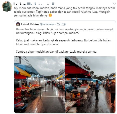The image size is (117, 114).
Task: Click the white plastic containers on the stall
Action: point(83,89)
